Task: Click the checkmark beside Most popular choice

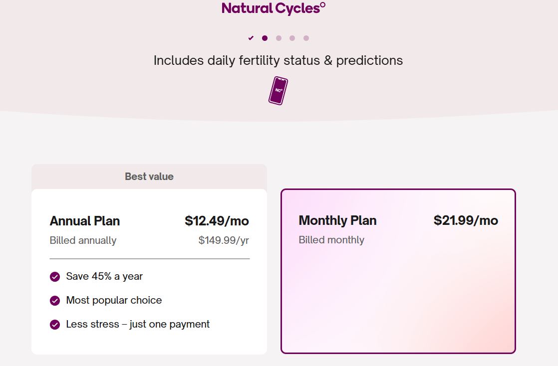Action: pos(54,300)
